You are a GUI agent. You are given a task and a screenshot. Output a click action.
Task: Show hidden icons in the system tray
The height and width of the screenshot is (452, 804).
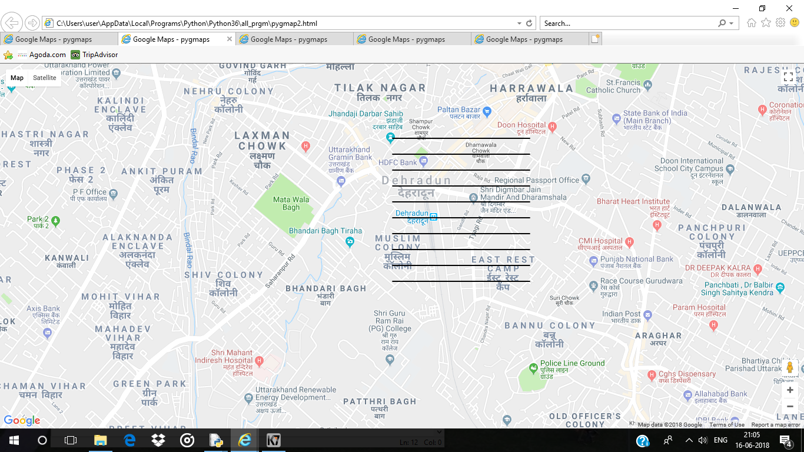pyautogui.click(x=689, y=440)
